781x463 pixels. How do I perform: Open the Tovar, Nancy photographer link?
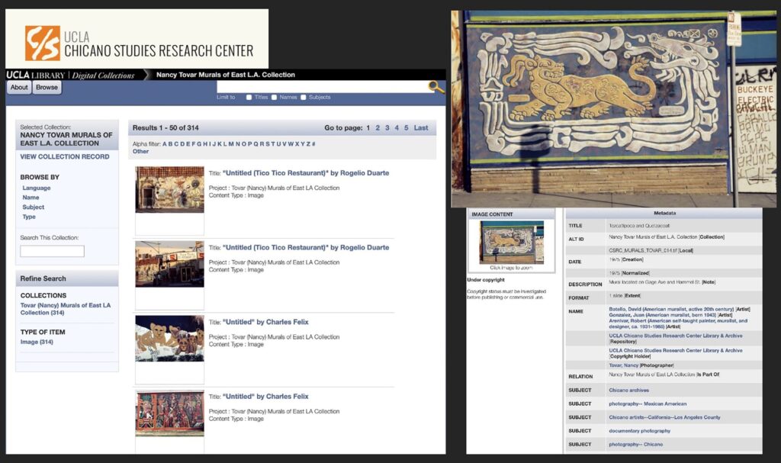point(624,365)
